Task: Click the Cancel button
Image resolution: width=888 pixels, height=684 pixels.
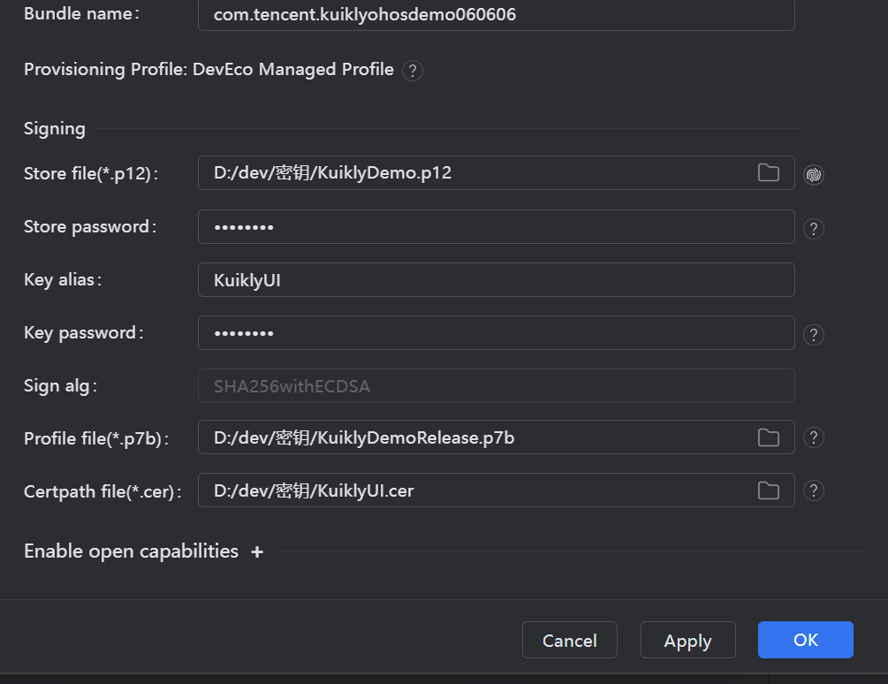Action: [570, 640]
